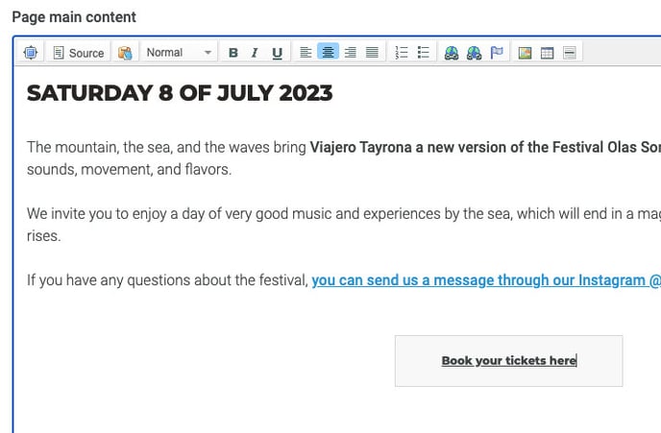Toggle bold formatting

[233, 53]
